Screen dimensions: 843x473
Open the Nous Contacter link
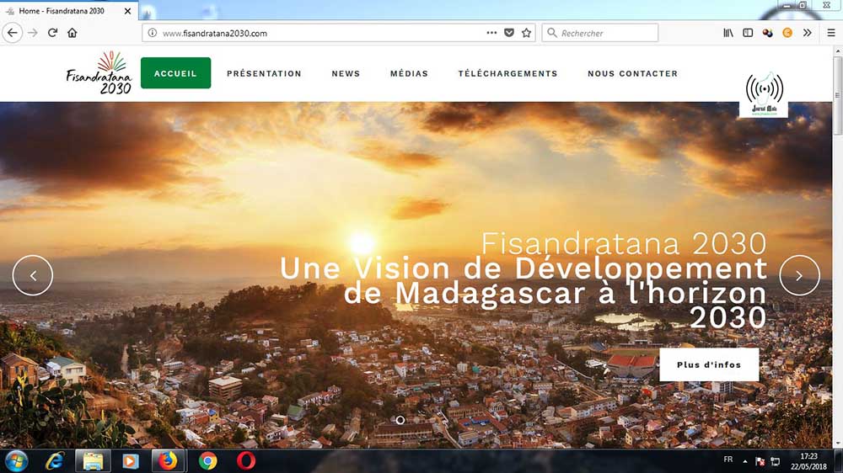pyautogui.click(x=632, y=73)
